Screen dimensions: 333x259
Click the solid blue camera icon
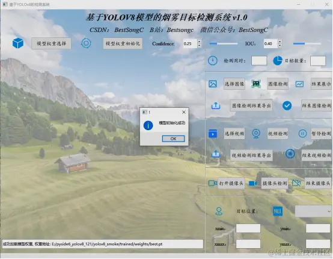click(x=253, y=183)
